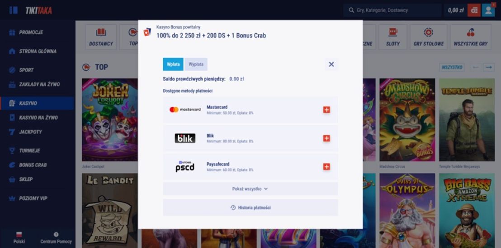This screenshot has height=248, width=501.
Task: Open Kasyno na żywo in sidebar
Action: (38, 118)
